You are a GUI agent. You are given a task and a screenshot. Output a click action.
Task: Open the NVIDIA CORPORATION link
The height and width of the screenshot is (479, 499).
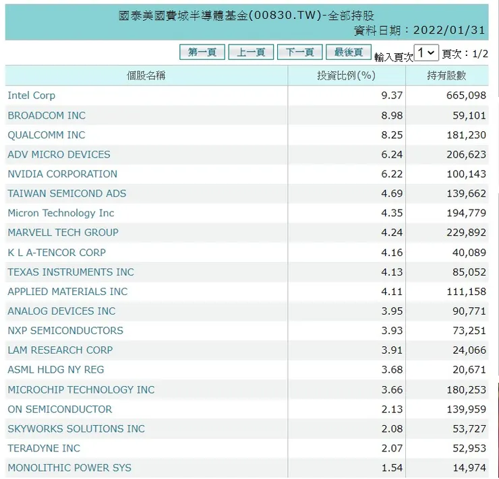(x=62, y=174)
